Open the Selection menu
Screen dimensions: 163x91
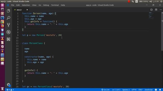(x=26, y=5)
